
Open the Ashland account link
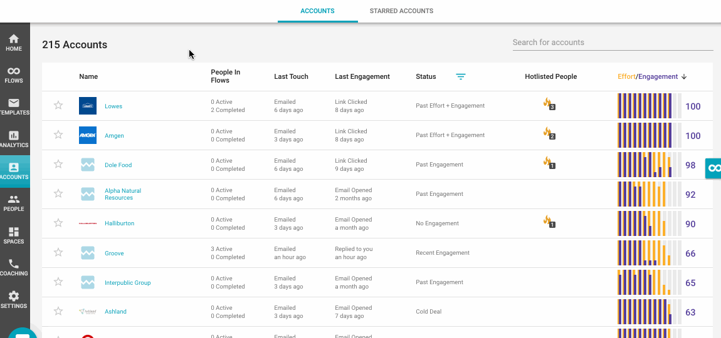pyautogui.click(x=115, y=311)
